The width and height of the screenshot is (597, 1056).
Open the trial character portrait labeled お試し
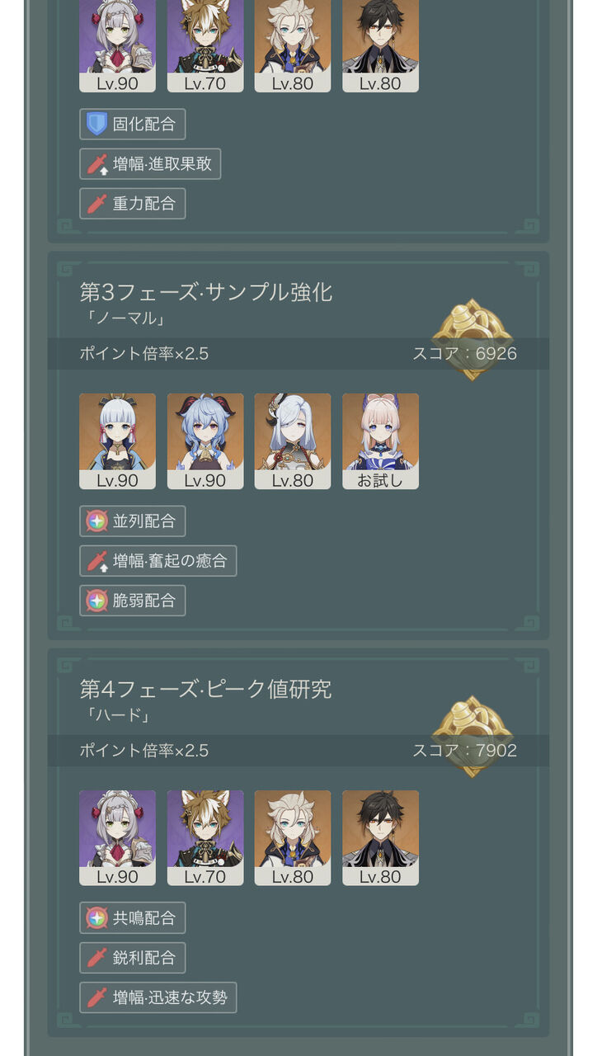(x=380, y=441)
